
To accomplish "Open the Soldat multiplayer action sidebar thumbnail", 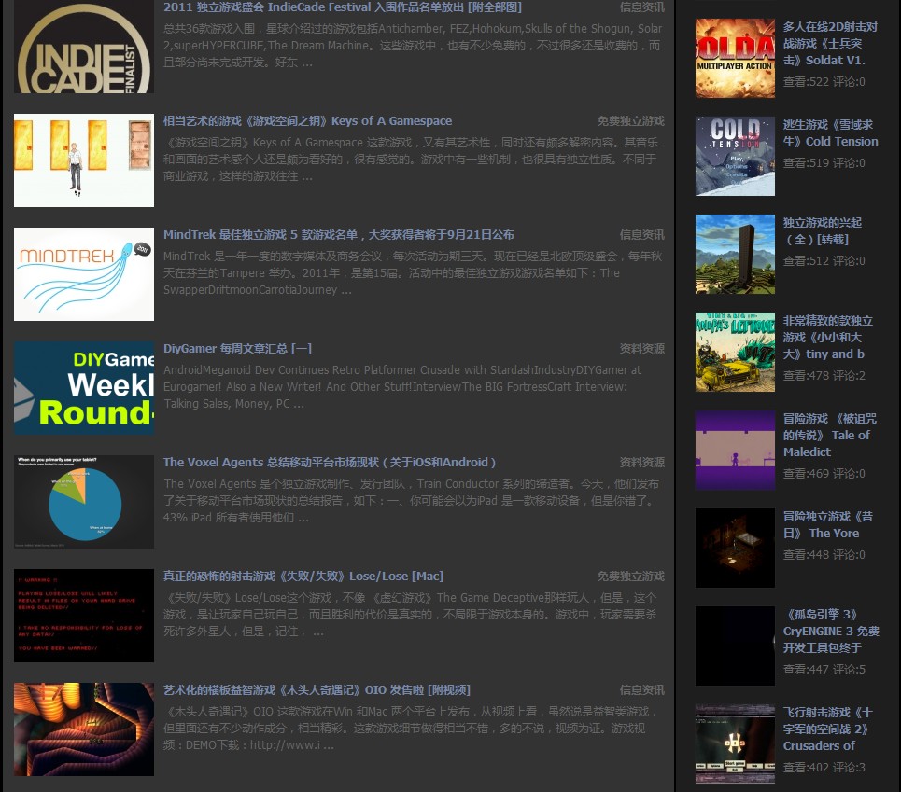I will (735, 58).
